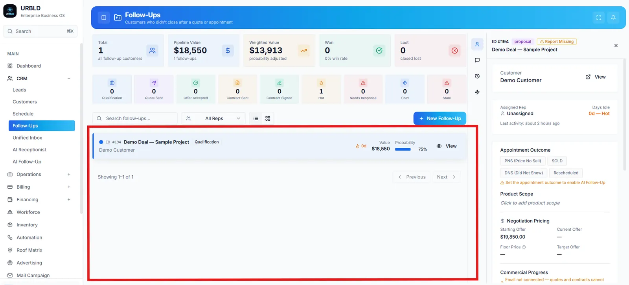Filter by Contract Signed stage card
Image resolution: width=629 pixels, height=285 pixels.
coord(280,89)
